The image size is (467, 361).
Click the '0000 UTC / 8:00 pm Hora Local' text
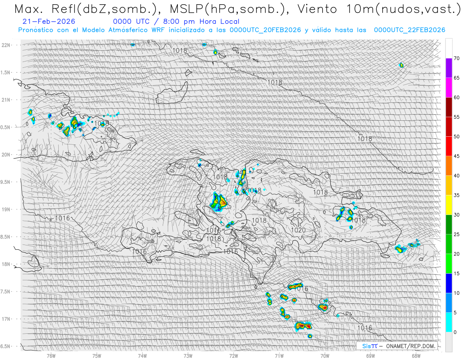(x=176, y=21)
